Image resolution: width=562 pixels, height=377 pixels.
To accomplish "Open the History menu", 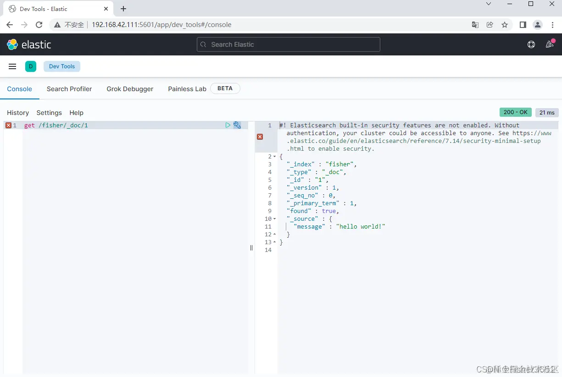I will coord(18,113).
